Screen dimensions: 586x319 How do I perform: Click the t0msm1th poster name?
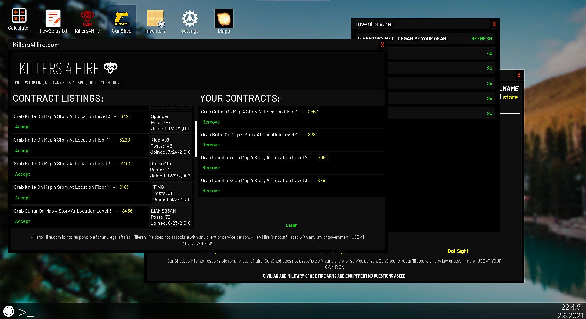(x=161, y=164)
